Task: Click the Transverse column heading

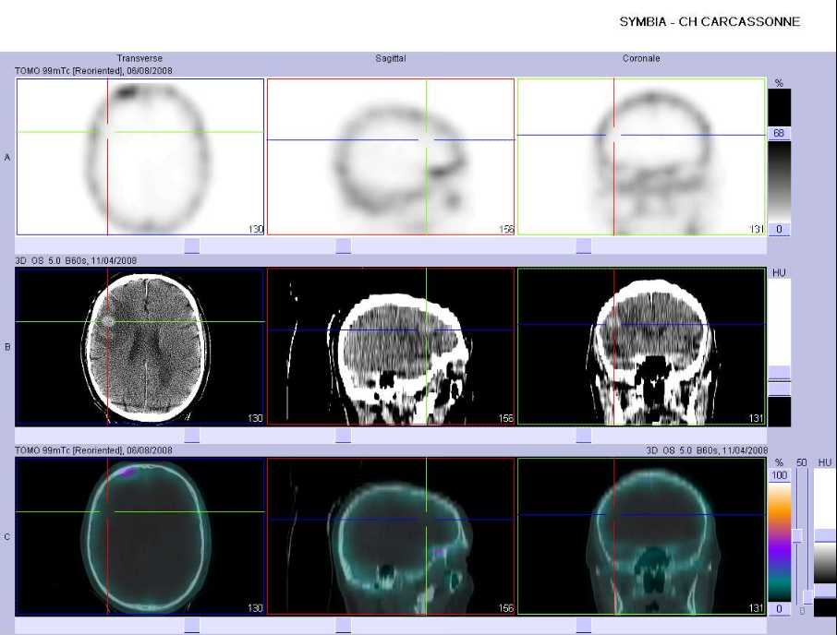Action: (x=139, y=58)
